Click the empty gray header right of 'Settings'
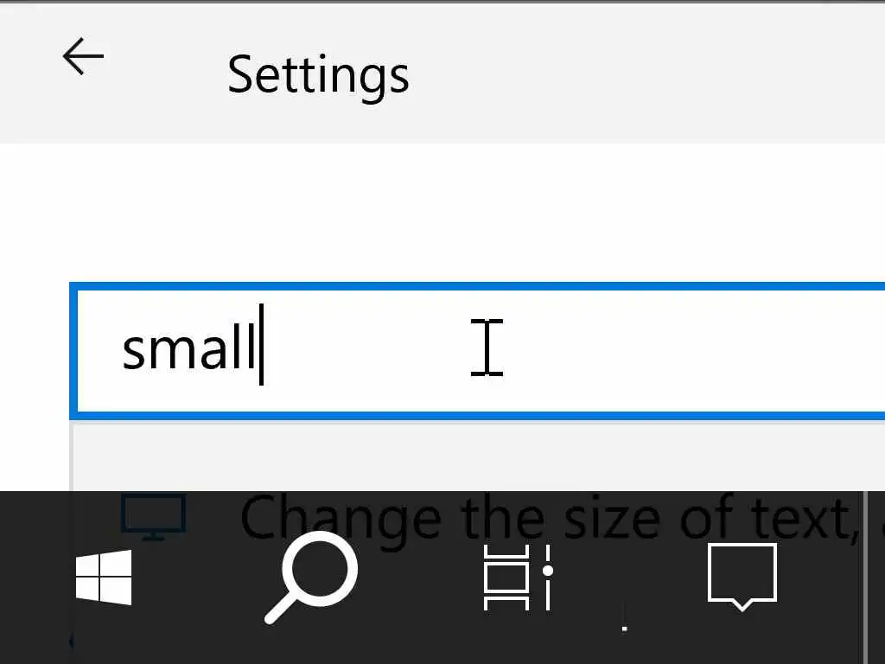Viewport: 885px width, 664px height. click(648, 74)
